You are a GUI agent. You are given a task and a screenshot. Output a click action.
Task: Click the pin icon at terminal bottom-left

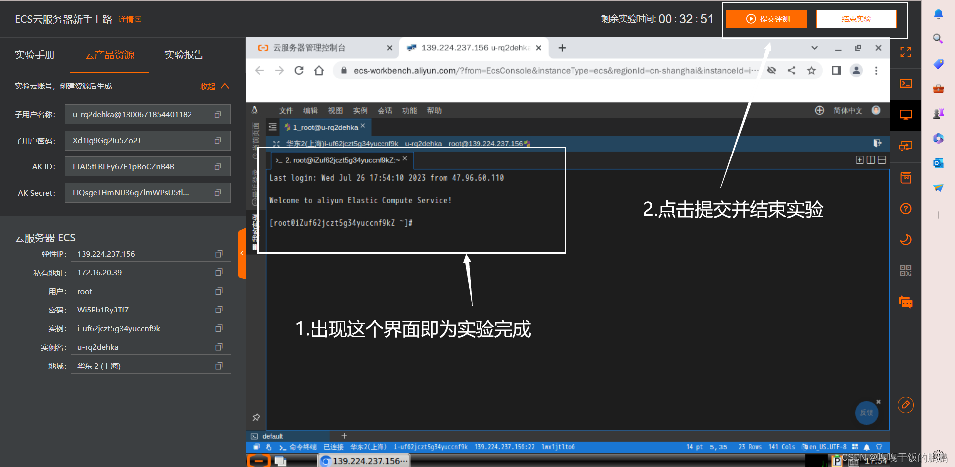256,417
